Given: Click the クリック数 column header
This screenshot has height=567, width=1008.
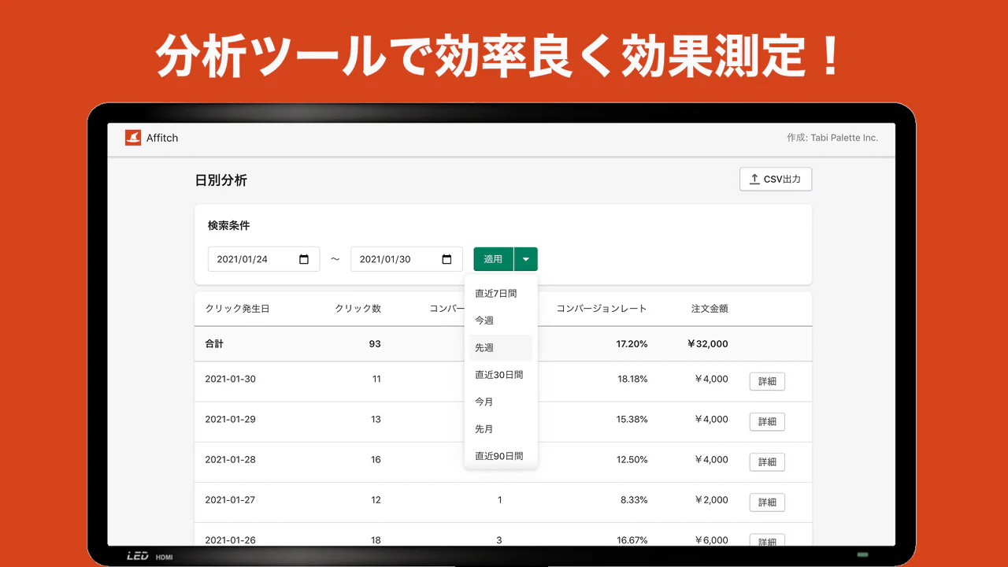Looking at the screenshot, I should click(x=358, y=309).
